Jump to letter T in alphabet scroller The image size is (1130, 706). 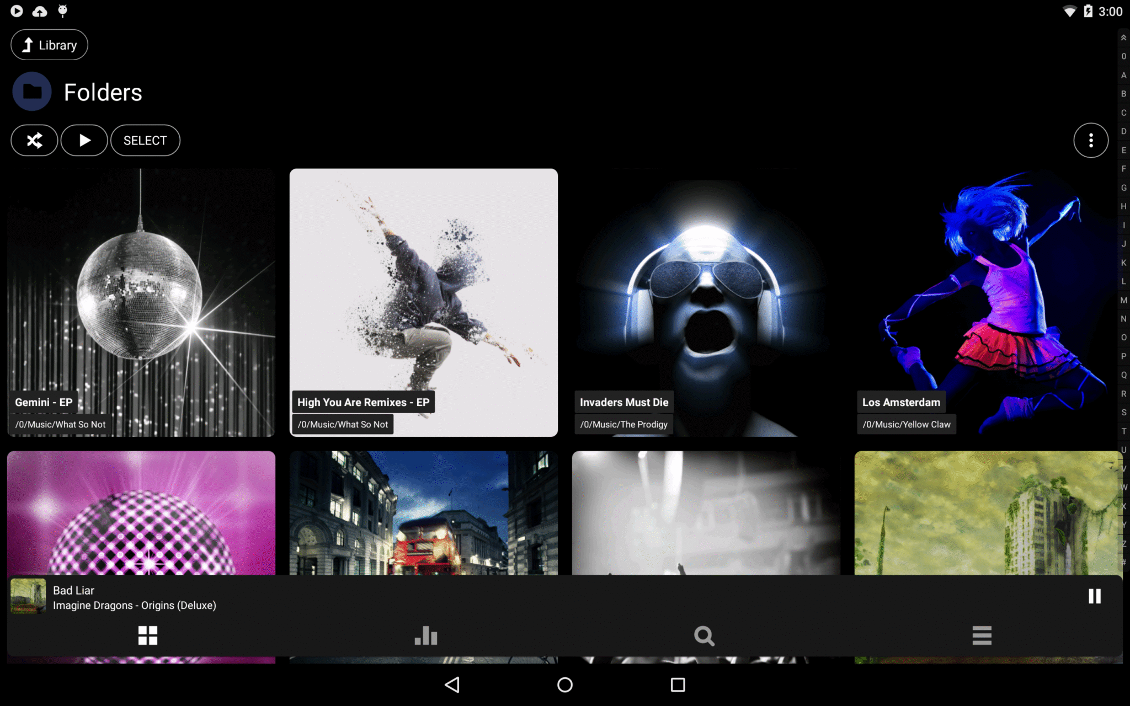(1123, 431)
